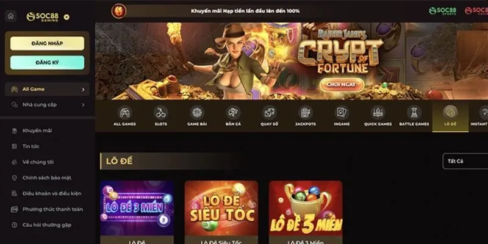Click the home icon in the top left
488x244 pixels.
[x=11, y=16]
